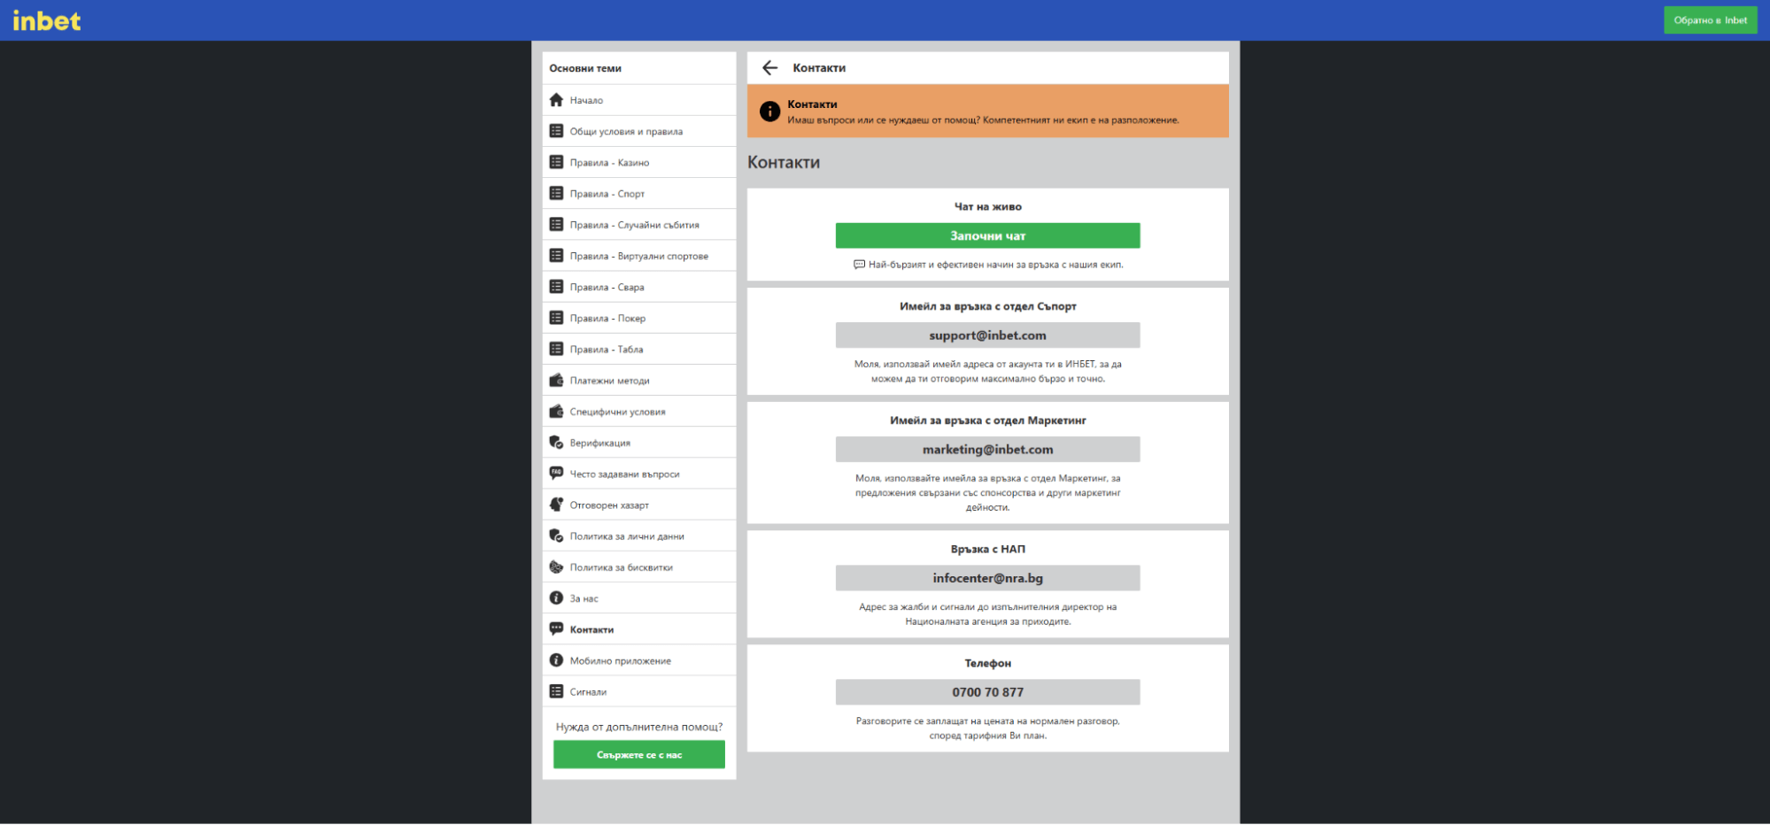
Task: Open Верификация menu item
Action: (639, 443)
